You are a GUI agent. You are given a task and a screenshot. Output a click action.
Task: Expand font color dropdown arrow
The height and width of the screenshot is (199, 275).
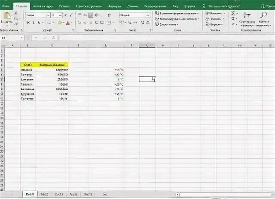coord(72,23)
